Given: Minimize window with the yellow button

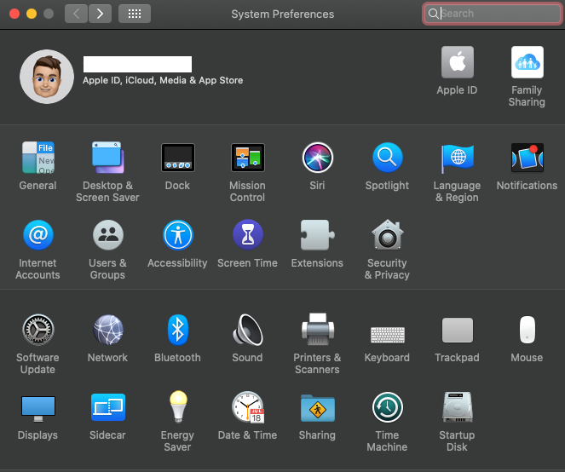Looking at the screenshot, I should 32,14.
